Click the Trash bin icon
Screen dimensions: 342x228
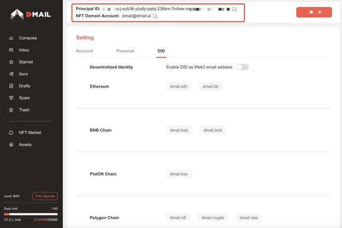click(x=11, y=110)
